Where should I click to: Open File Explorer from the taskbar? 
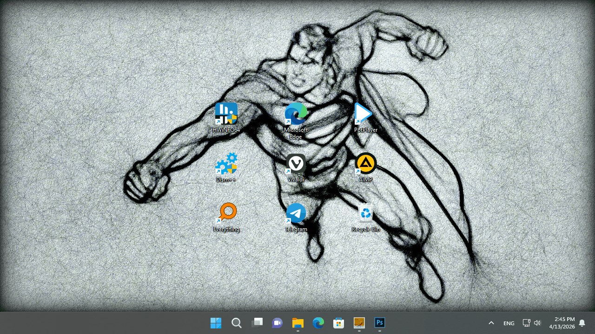coord(297,323)
